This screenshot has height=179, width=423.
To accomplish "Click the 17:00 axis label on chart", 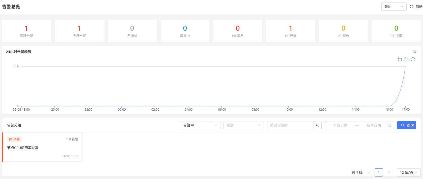I will coord(406,110).
